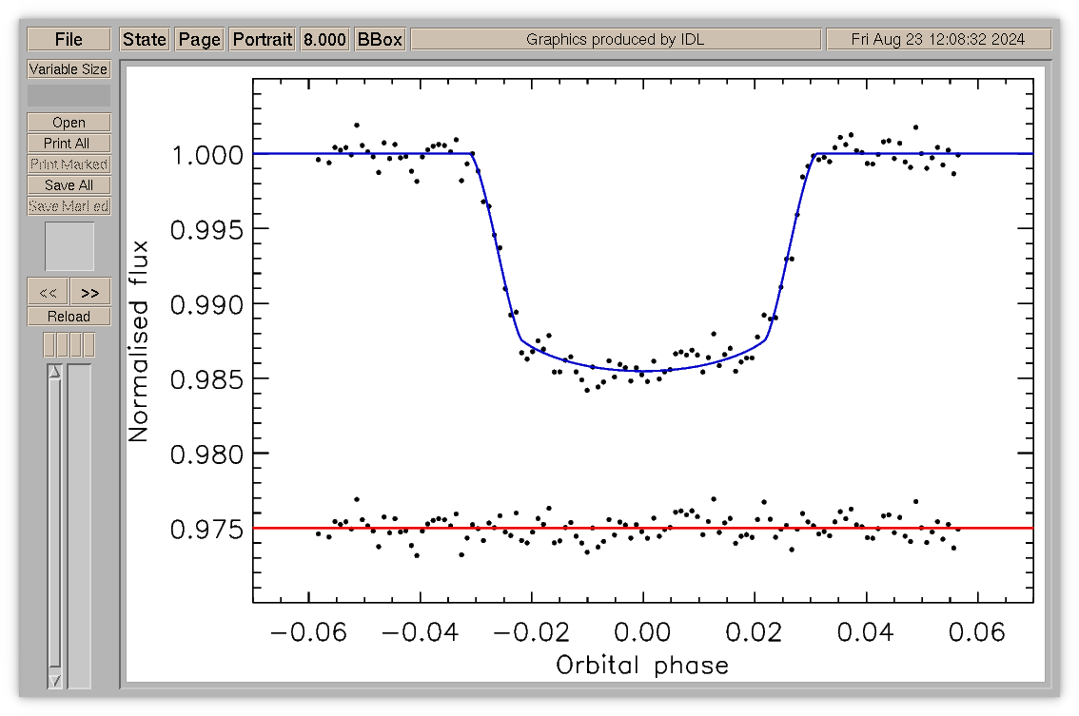The image size is (1079, 716).
Task: Click the sidebar scrollbar down arrow
Action: [55, 680]
